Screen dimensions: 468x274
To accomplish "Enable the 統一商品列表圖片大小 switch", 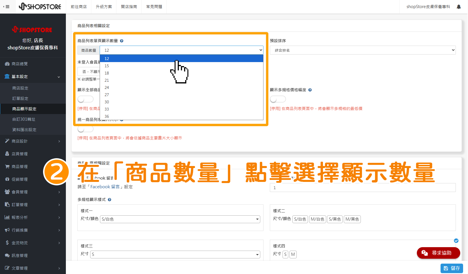I will click(x=86, y=128).
